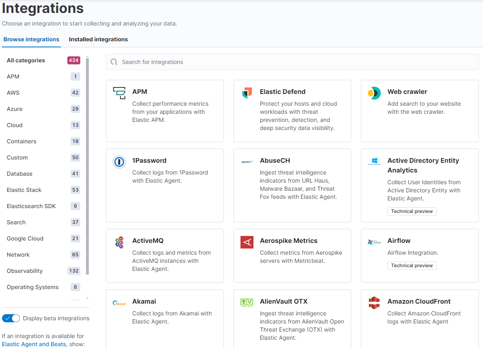Click the scroll down arrow in category list
Image resolution: width=483 pixels, height=349 pixels.
pyautogui.click(x=87, y=298)
